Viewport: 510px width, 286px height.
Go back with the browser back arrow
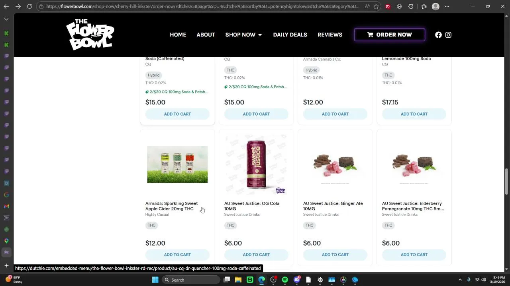[x=6, y=6]
